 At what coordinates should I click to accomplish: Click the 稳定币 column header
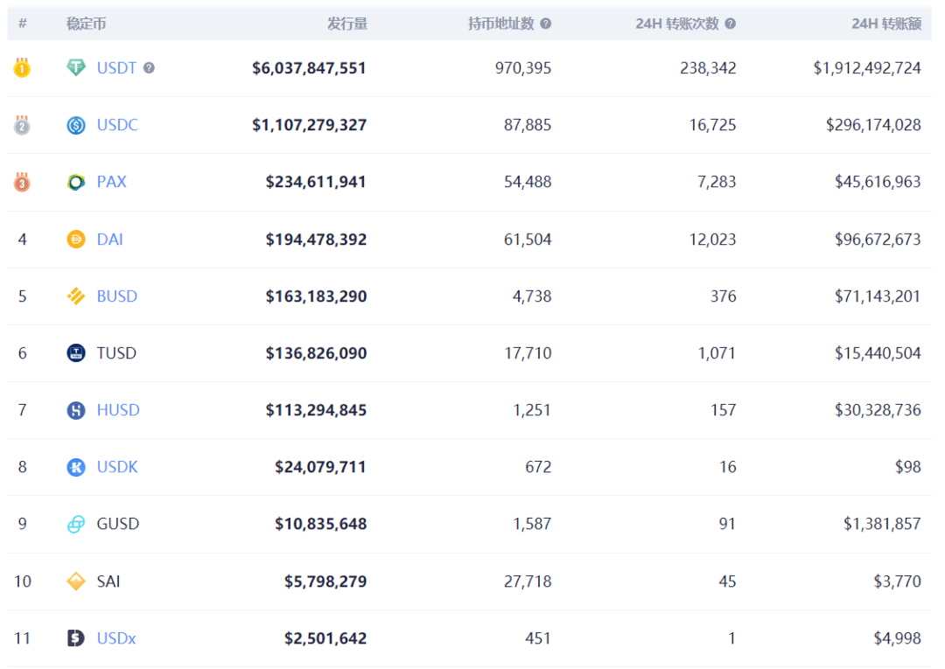pos(86,24)
